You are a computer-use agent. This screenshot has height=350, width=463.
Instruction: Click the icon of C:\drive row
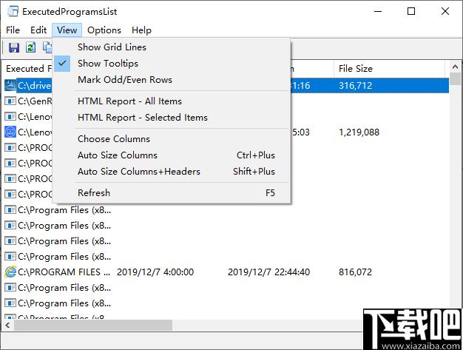tap(10, 85)
